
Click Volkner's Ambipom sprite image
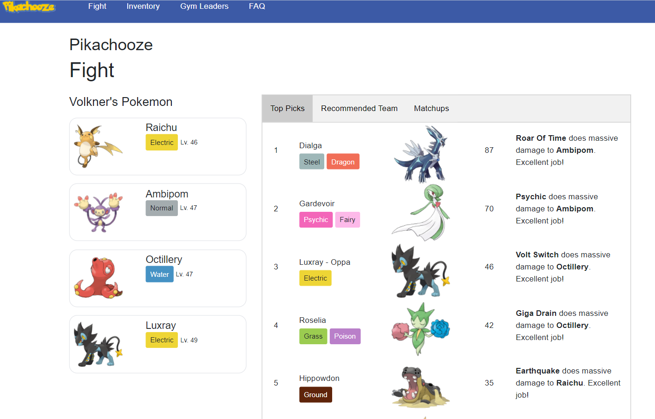click(x=98, y=212)
